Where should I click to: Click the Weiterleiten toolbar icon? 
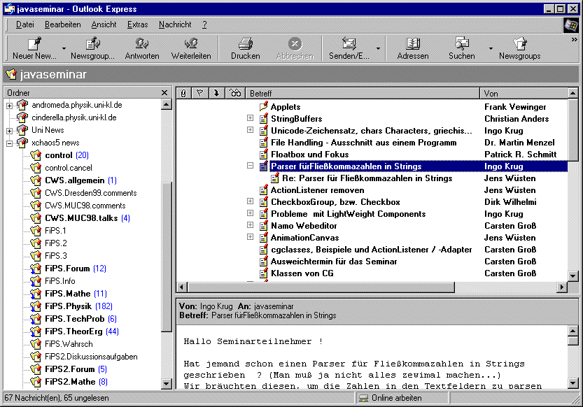tap(191, 44)
